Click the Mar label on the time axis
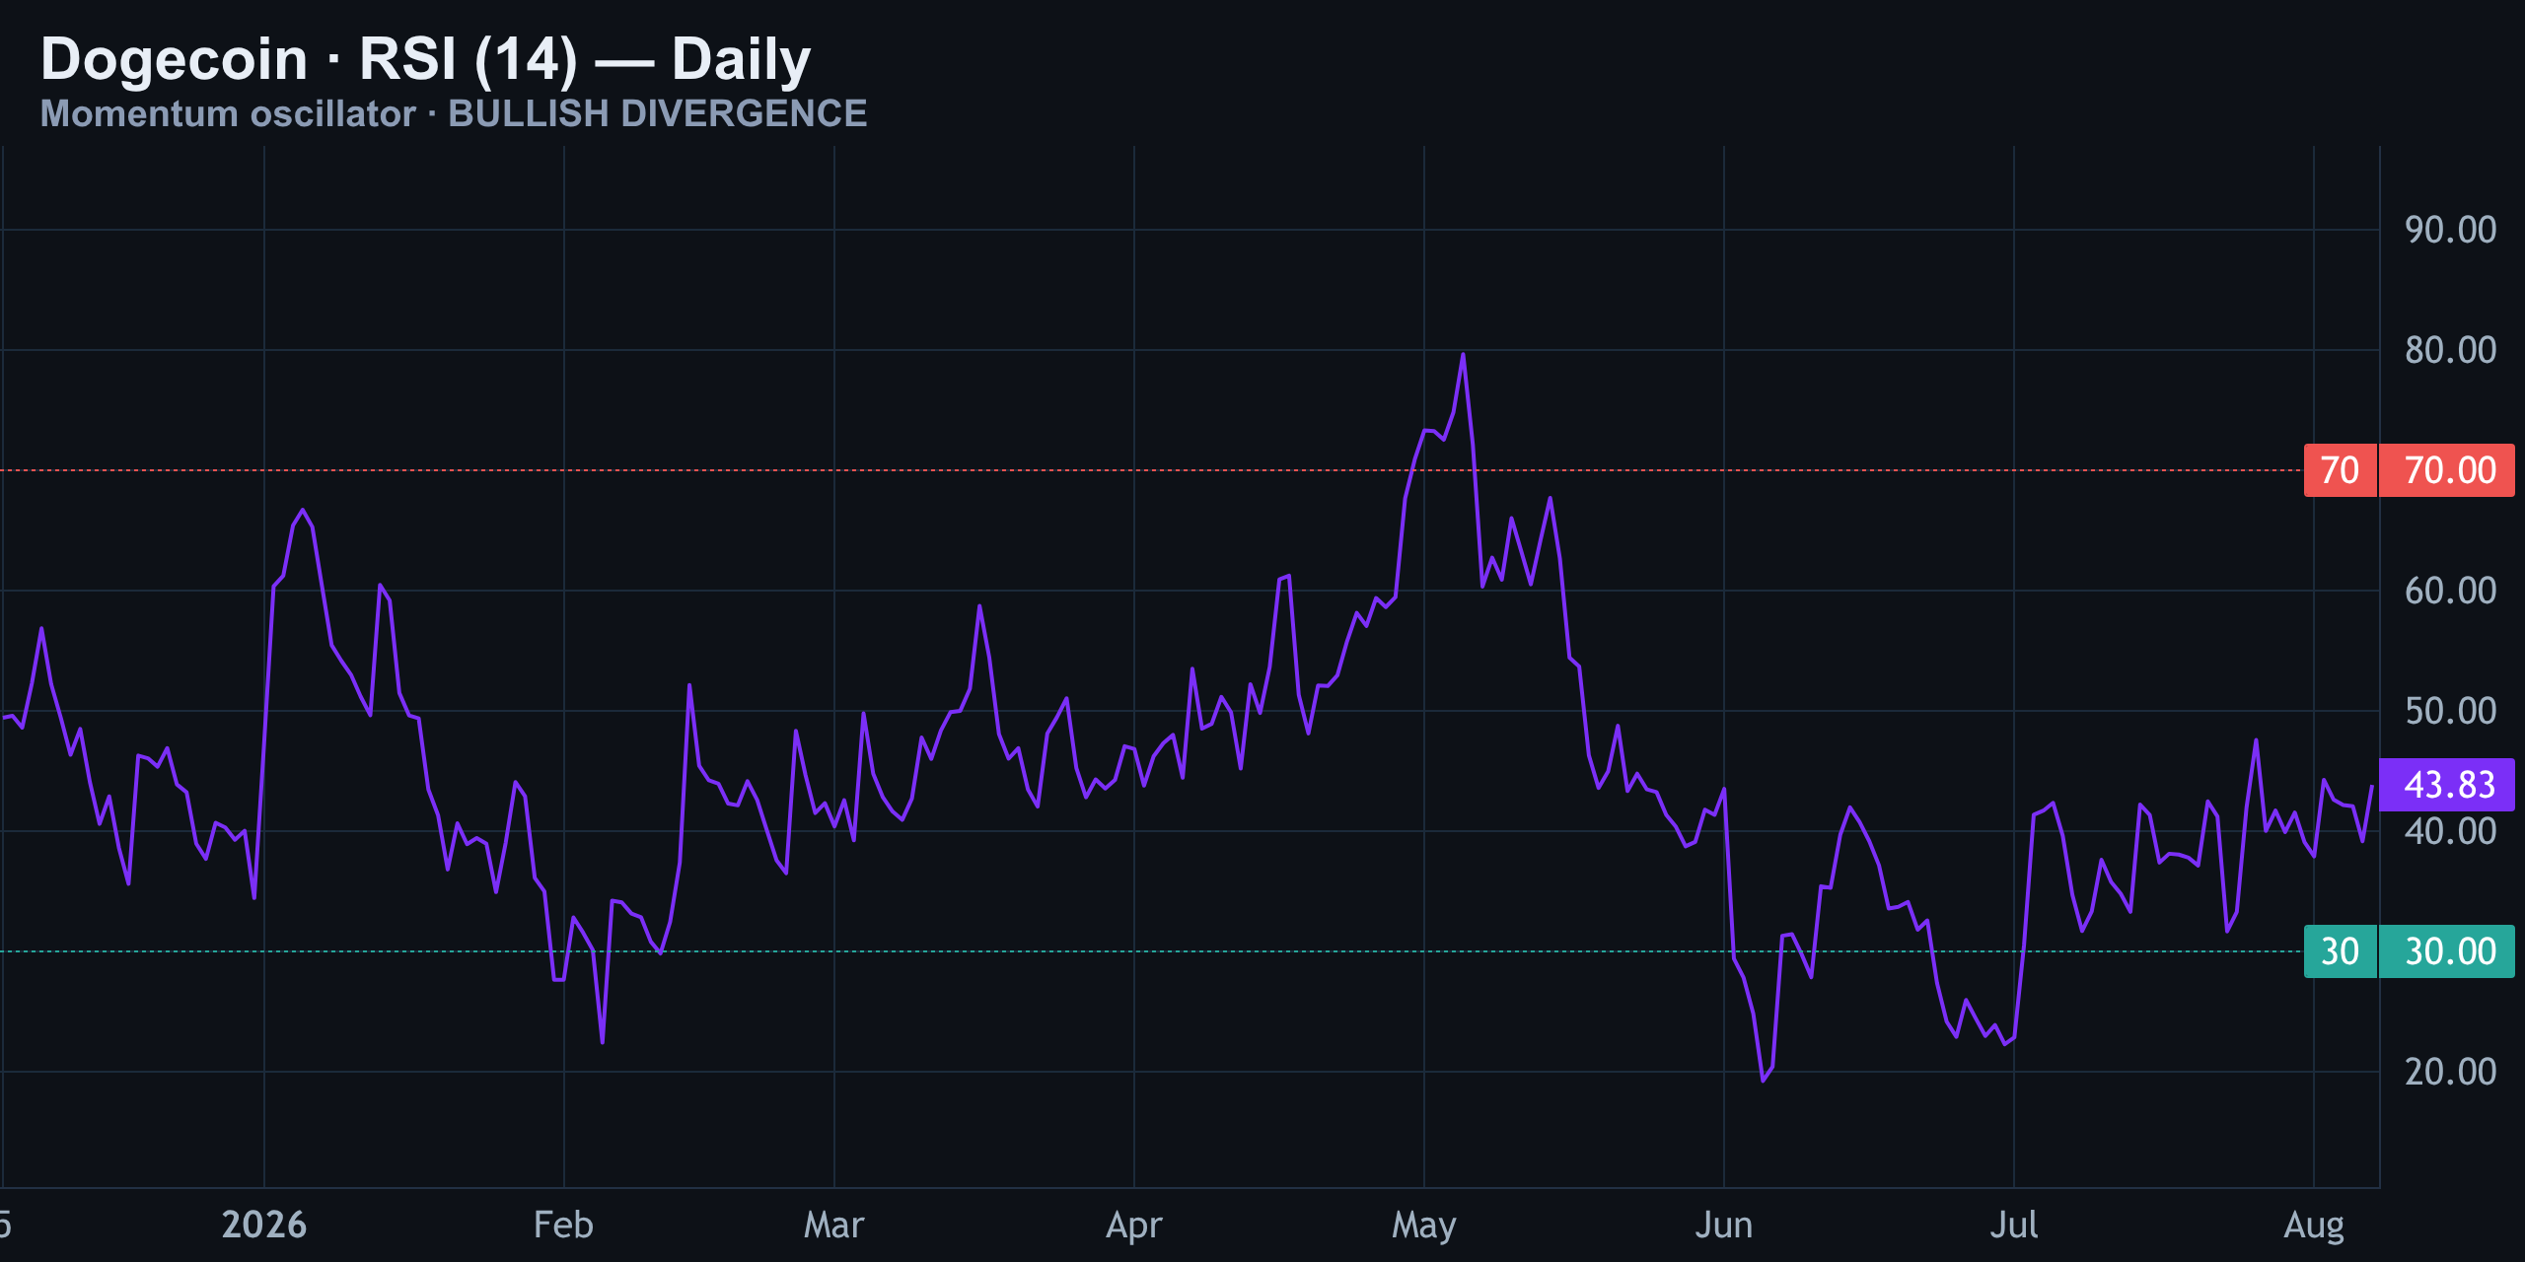The image size is (2525, 1262). coord(833,1225)
